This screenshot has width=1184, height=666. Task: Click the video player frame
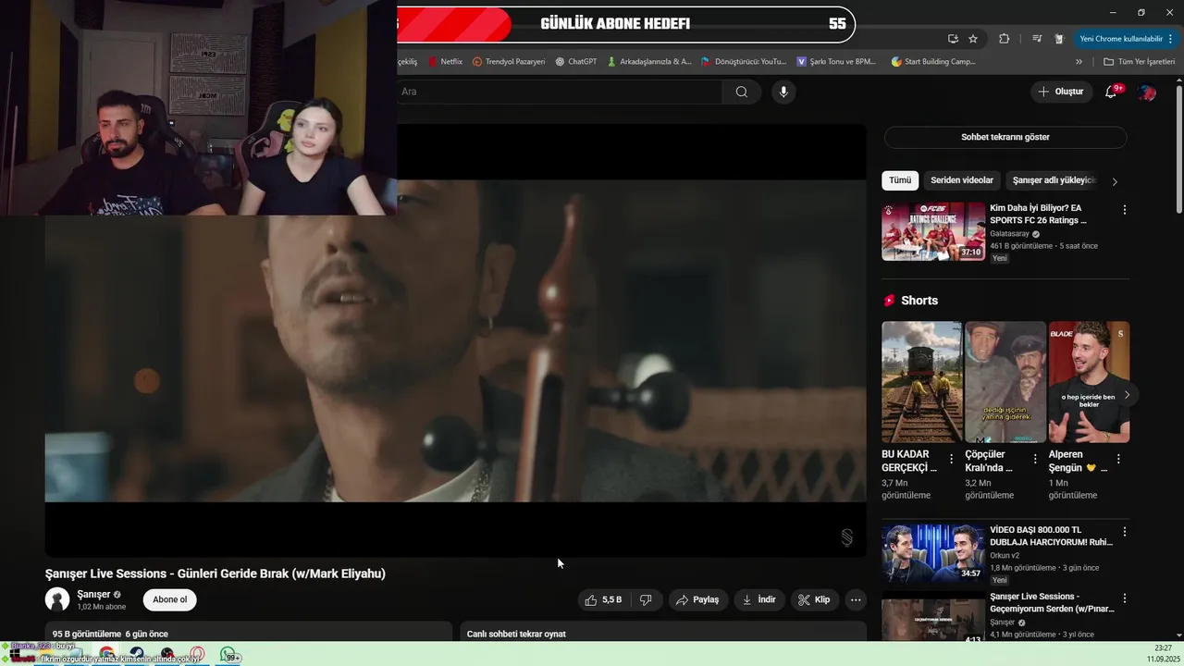coord(455,340)
